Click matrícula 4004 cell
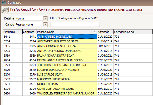 [x=13, y=60]
